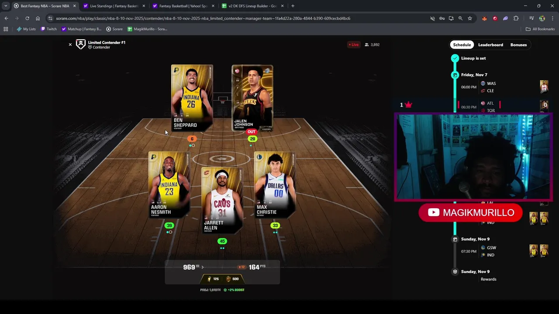Click the +2% Boost indicator

coord(234,290)
